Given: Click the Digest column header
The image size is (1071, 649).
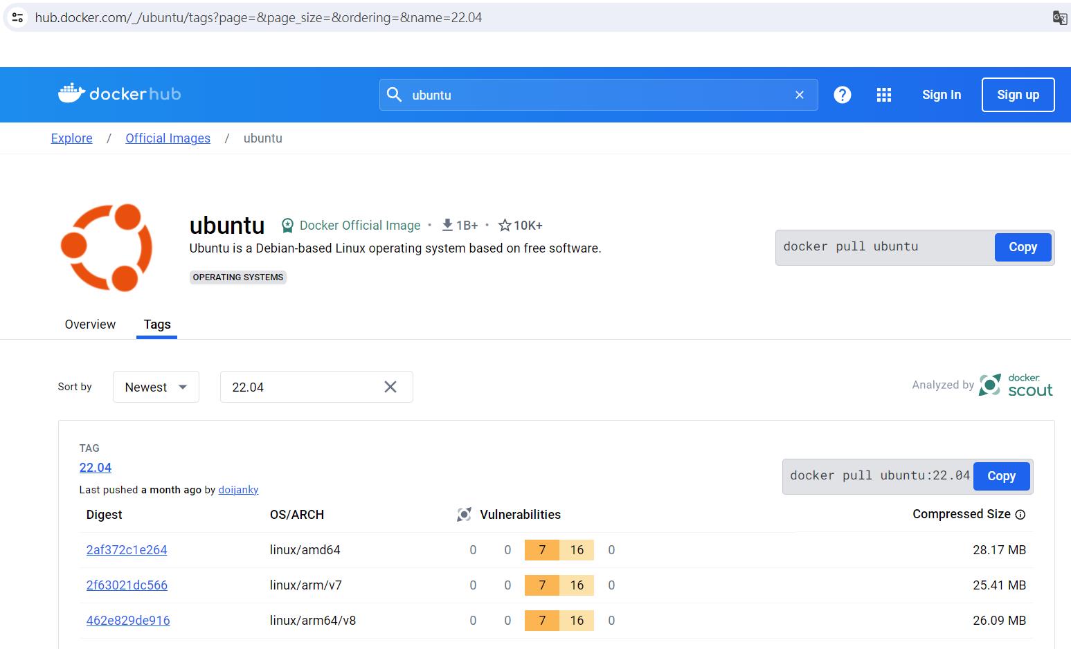Looking at the screenshot, I should pyautogui.click(x=104, y=515).
